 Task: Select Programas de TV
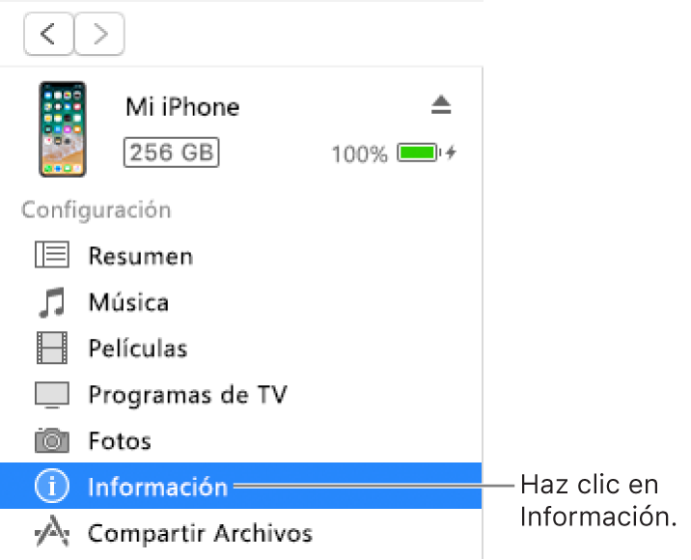tap(187, 394)
